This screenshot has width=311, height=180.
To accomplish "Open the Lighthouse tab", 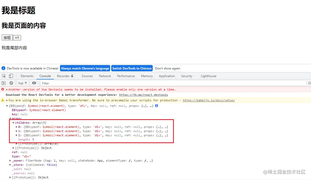I will 208,76.
